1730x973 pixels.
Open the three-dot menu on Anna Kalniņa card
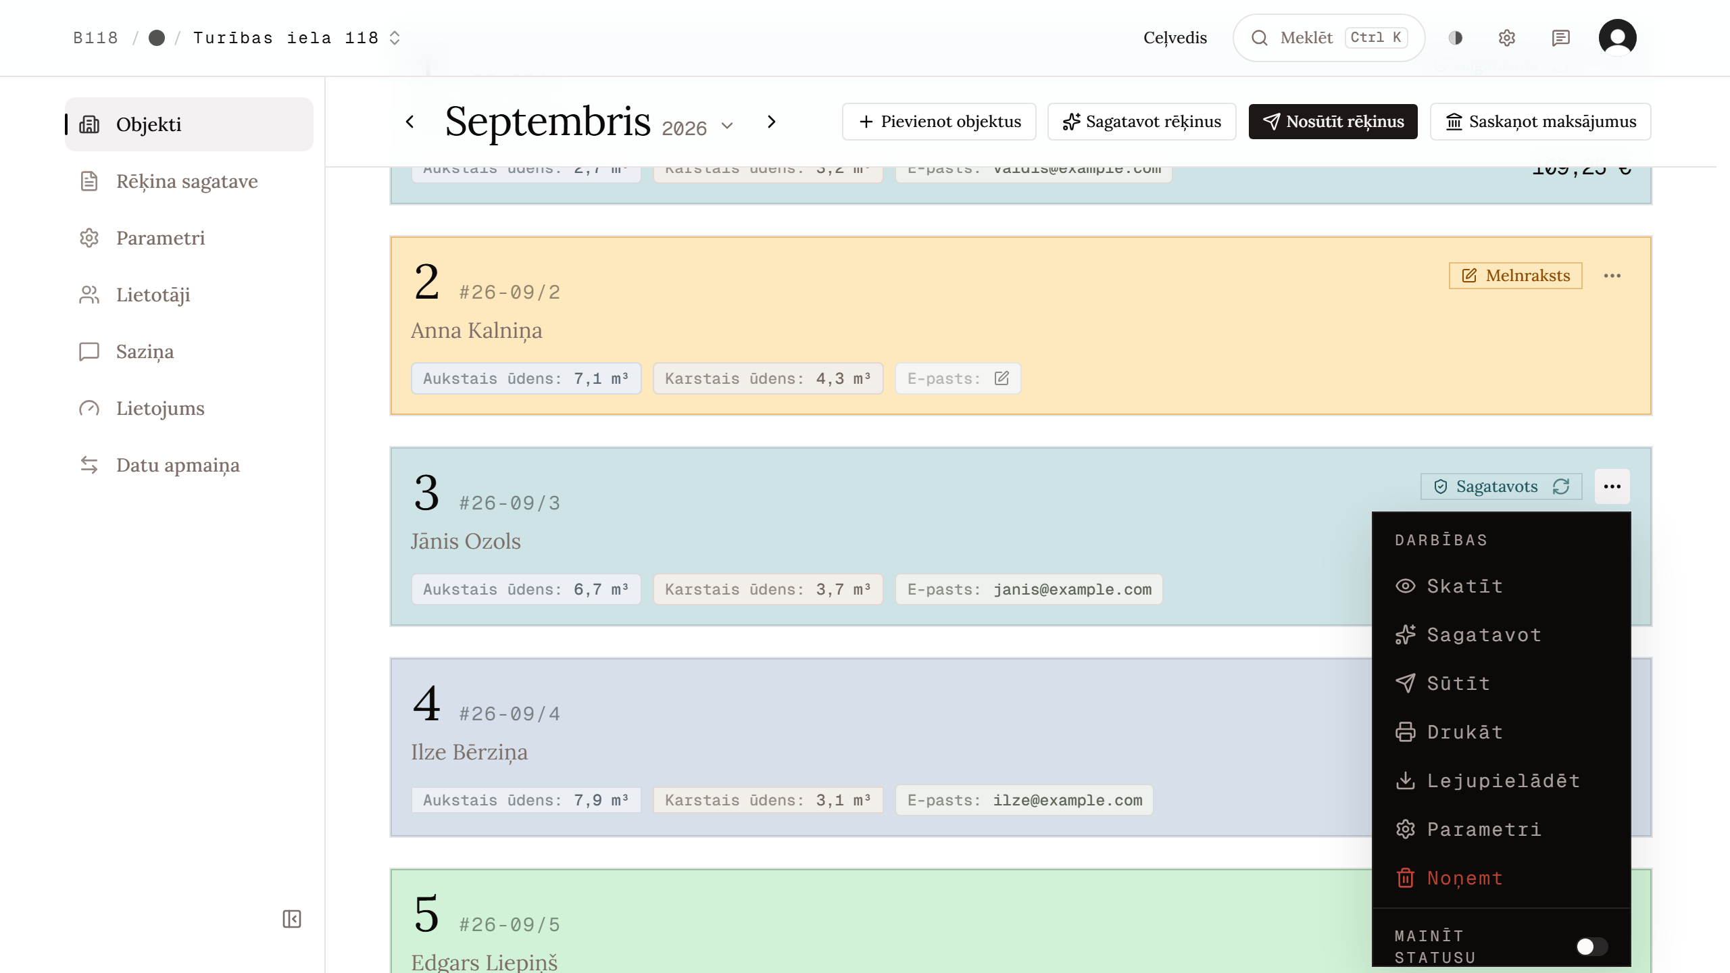1612,276
